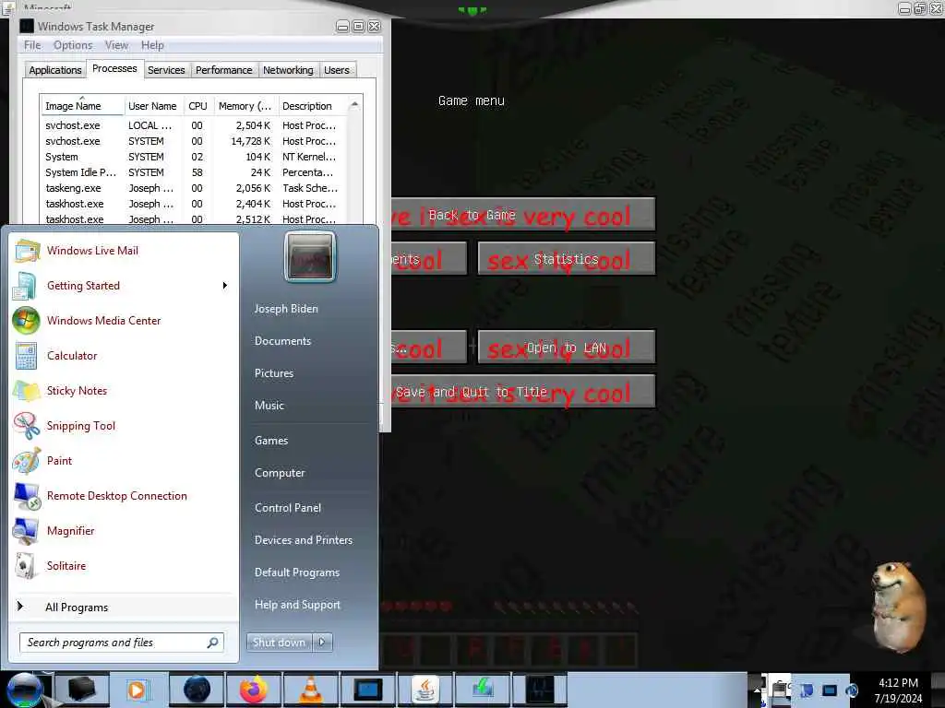Click Statistics button in Game menu
This screenshot has height=708, width=945.
567,259
